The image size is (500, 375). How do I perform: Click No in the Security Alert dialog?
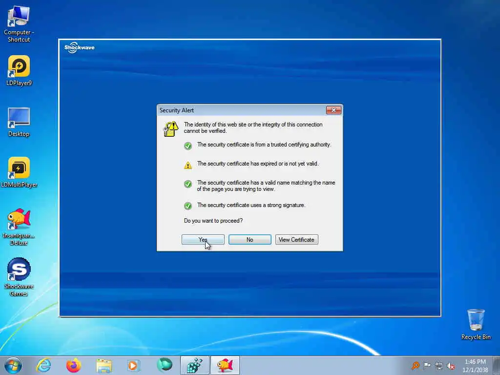(250, 239)
